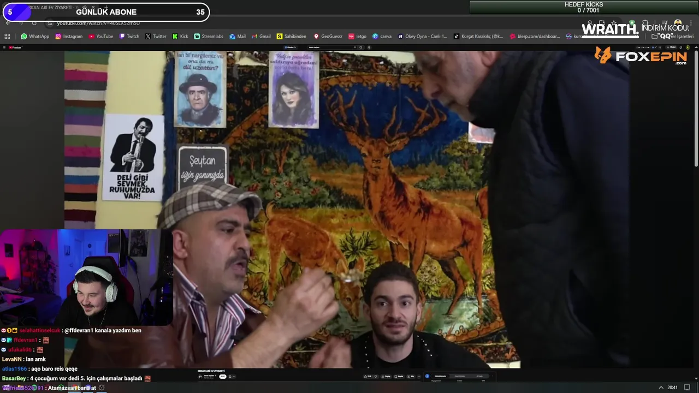Open the Sahibinden bookmark
The image size is (699, 393).
[291, 37]
